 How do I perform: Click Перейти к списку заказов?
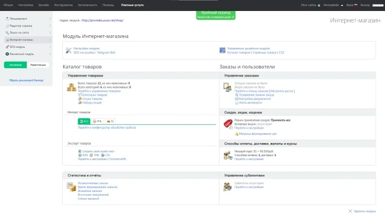[x=251, y=91]
